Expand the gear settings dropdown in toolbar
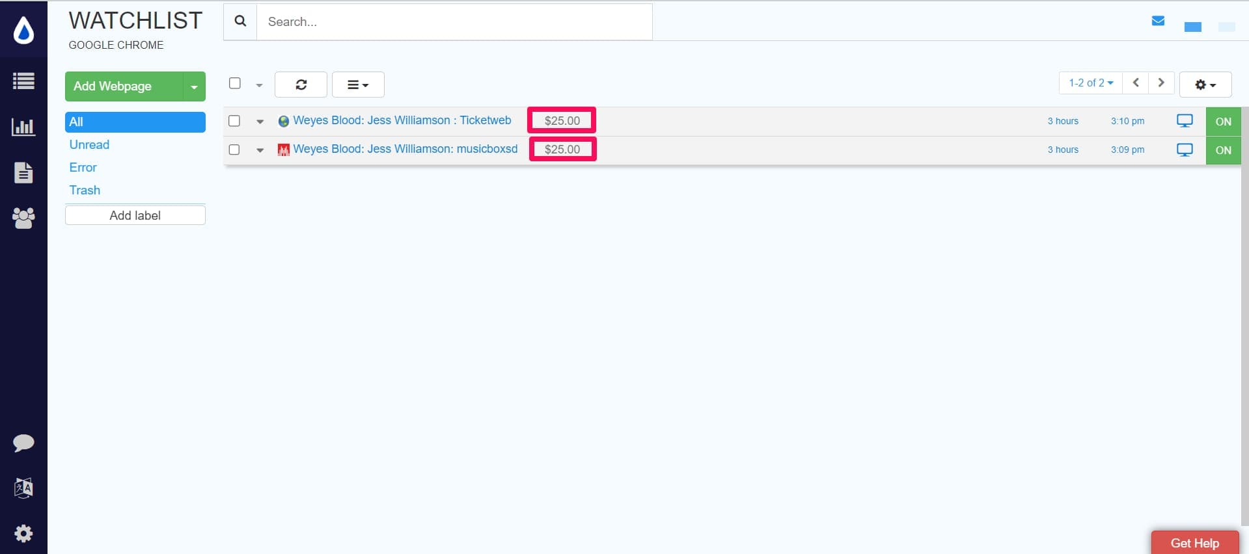 [x=1205, y=85]
